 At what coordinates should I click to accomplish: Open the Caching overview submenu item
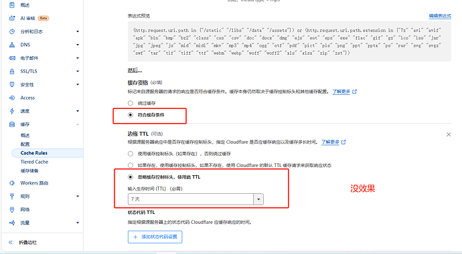(25, 135)
